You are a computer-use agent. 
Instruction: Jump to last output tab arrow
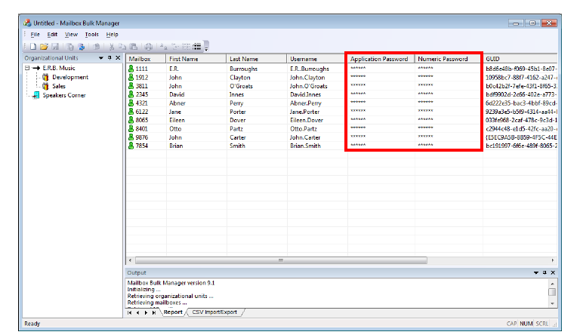click(x=154, y=313)
